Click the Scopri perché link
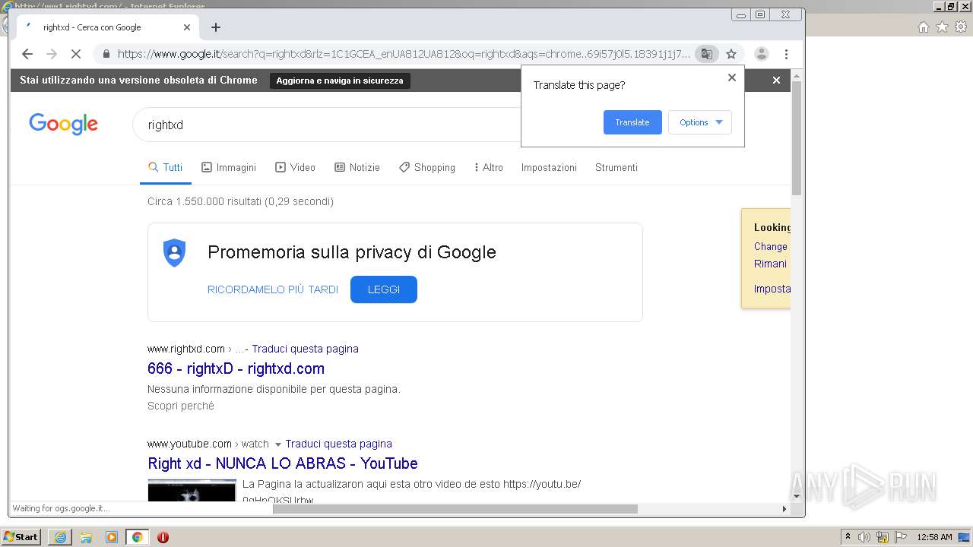The height and width of the screenshot is (547, 973). point(181,406)
